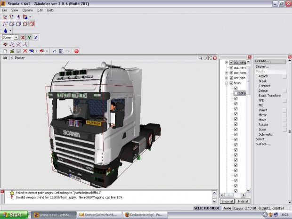Screen dimensions: 292x219
Task: Open the Screen axis-space dropdown
Action: click(16, 37)
